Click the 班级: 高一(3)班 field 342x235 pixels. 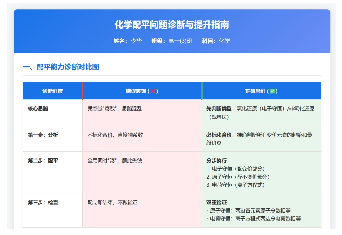click(x=172, y=41)
